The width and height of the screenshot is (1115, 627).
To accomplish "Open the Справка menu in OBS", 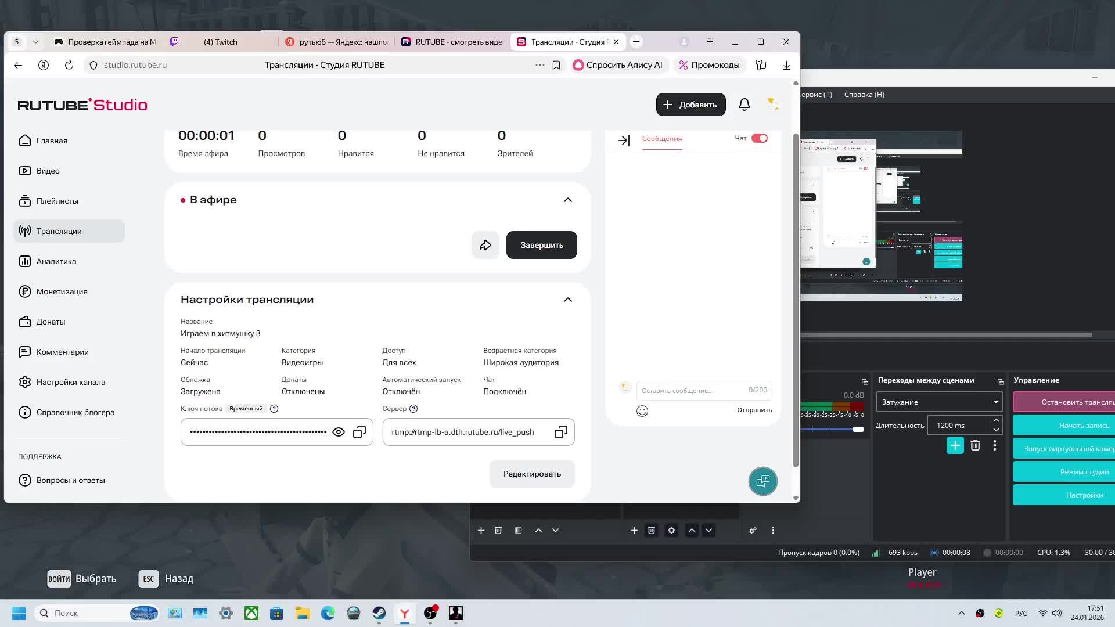I will (x=864, y=95).
